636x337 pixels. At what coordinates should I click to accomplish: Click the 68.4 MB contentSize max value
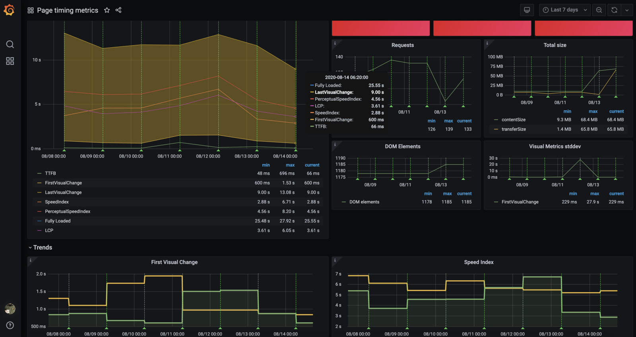pyautogui.click(x=589, y=119)
